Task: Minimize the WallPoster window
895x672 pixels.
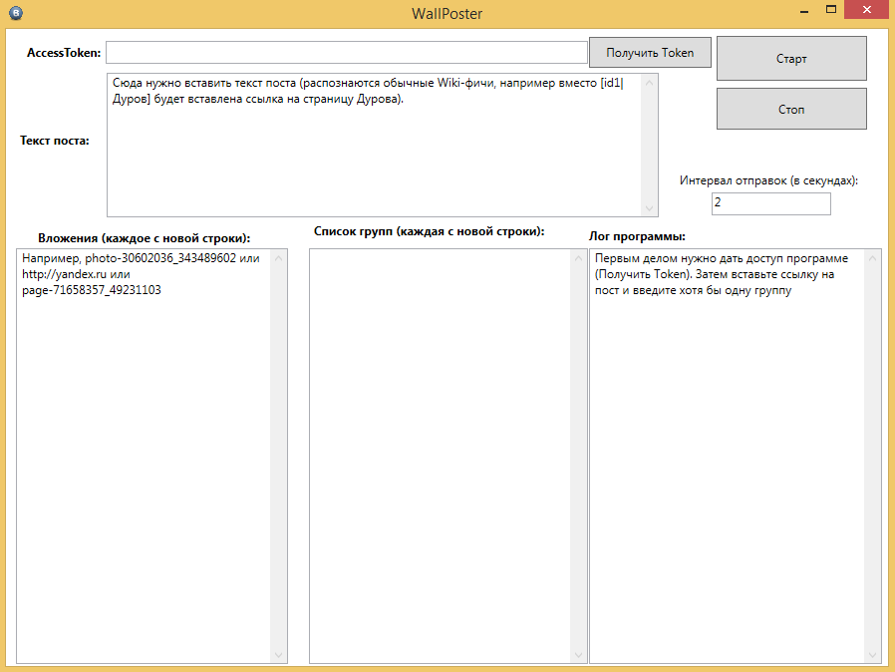Action: point(804,10)
